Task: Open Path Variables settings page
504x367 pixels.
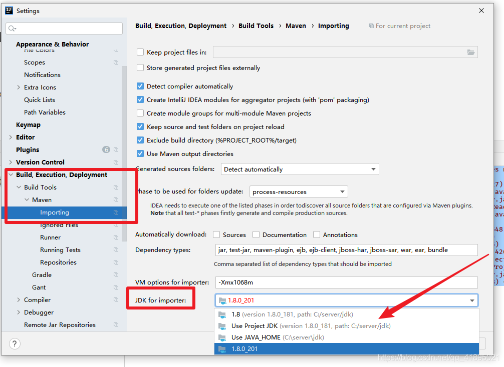Action: tap(45, 112)
